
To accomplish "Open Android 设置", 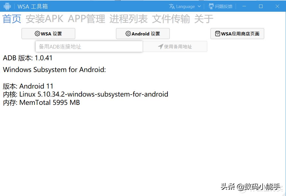I will pyautogui.click(x=143, y=33).
